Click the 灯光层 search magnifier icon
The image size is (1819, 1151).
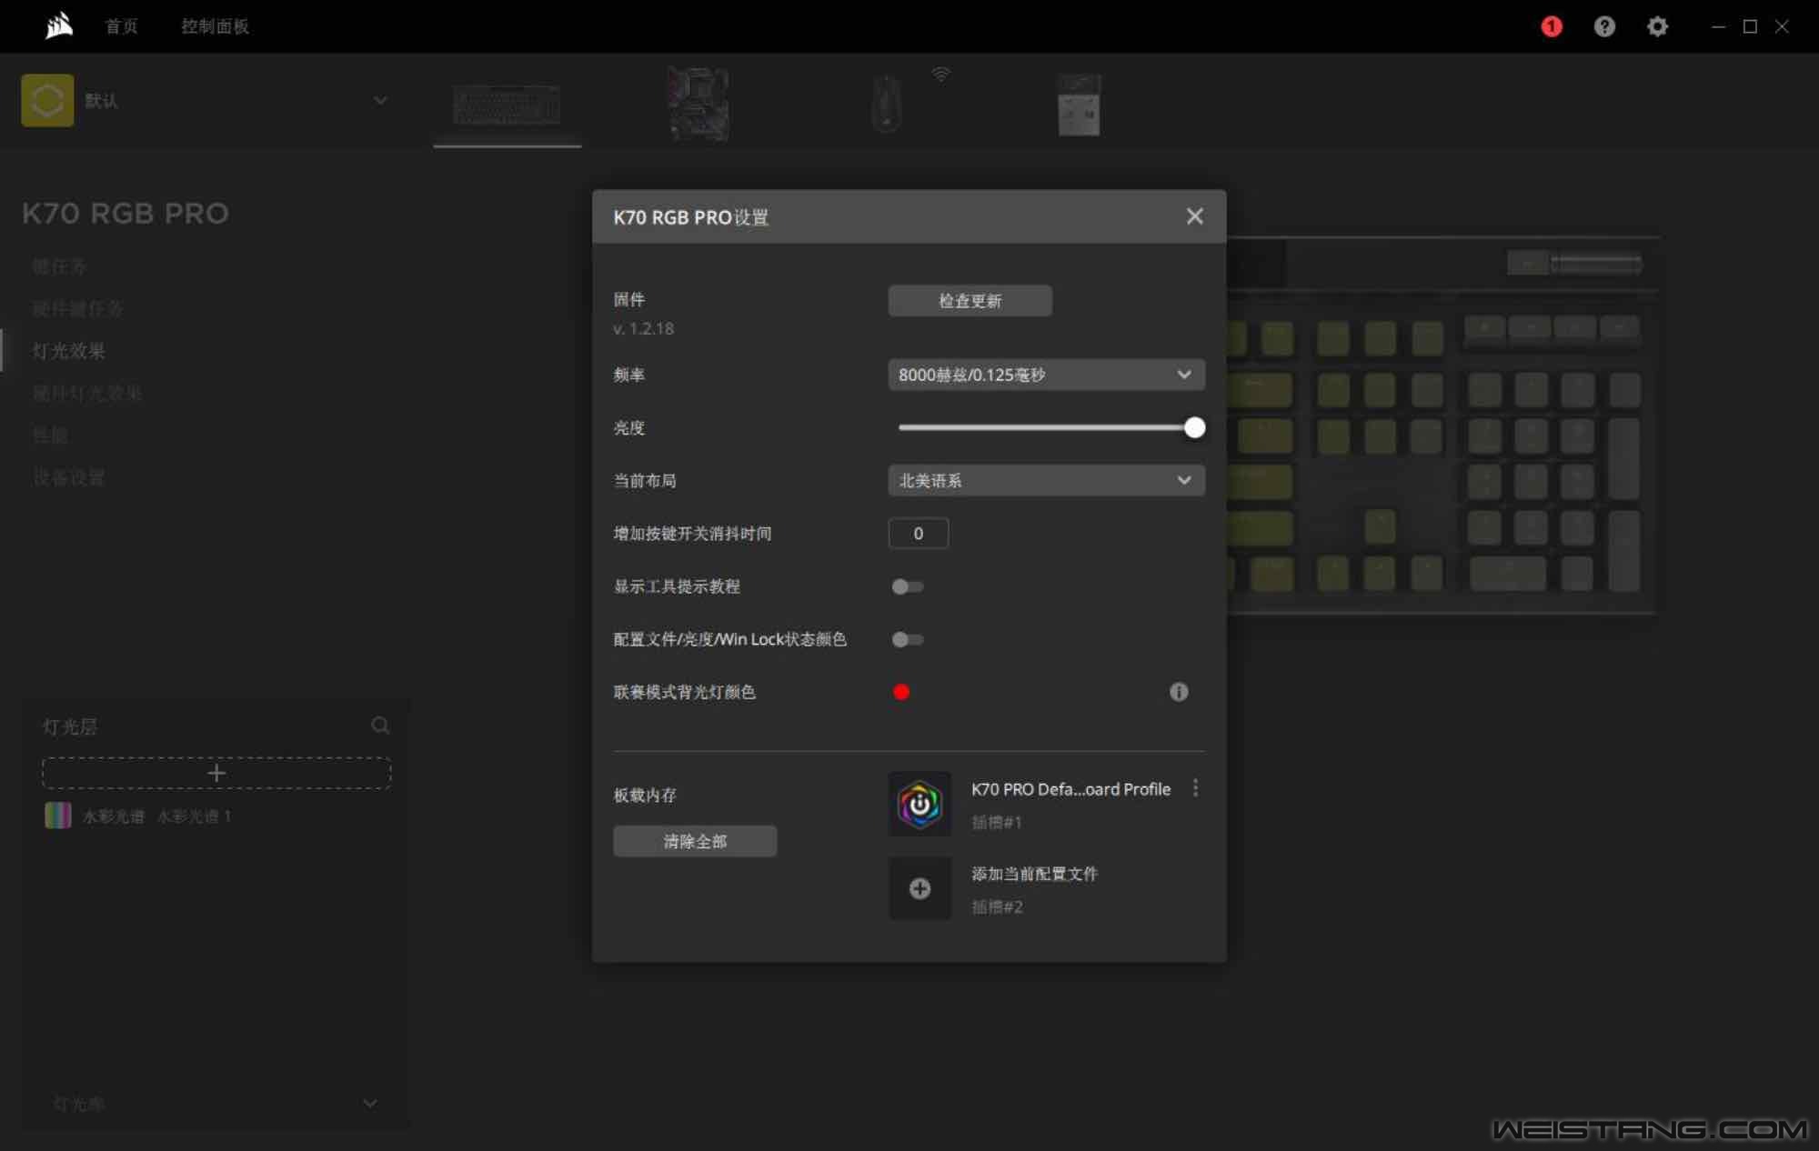(x=380, y=726)
